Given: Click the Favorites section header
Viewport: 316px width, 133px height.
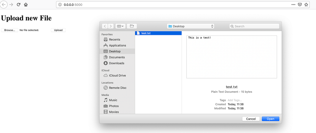Looking at the screenshot, I should (x=107, y=34).
